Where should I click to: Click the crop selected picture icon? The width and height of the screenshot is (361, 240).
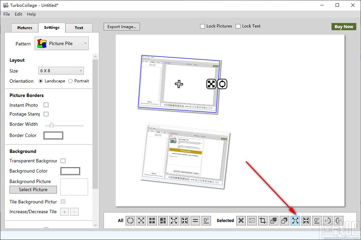click(263, 221)
